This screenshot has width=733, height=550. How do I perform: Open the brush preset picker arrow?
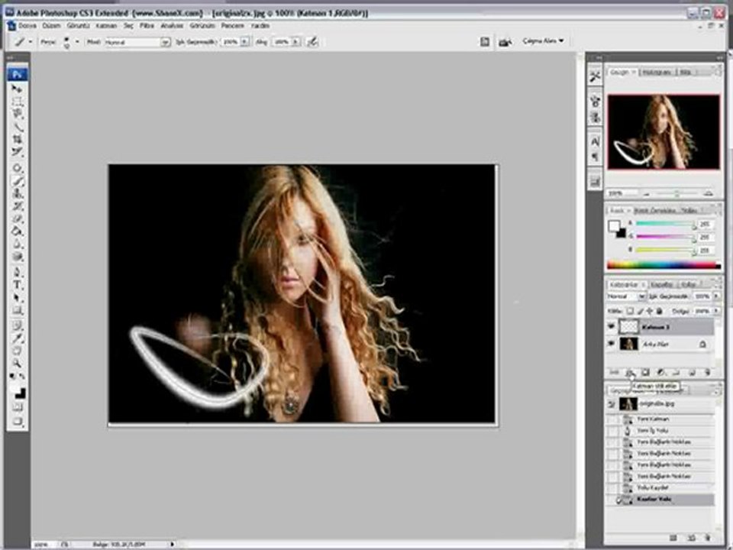click(x=77, y=41)
